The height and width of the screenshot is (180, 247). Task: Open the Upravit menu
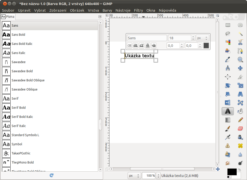coord(24,10)
